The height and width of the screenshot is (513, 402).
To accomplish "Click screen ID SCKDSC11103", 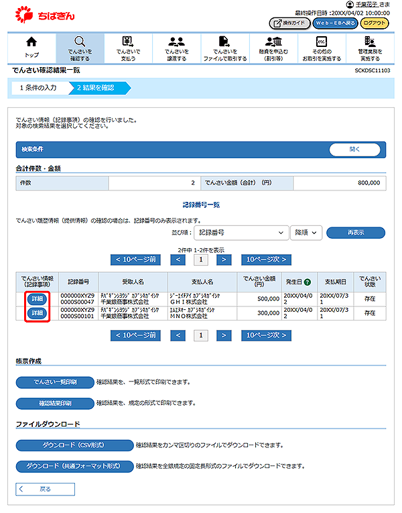I will point(373,70).
